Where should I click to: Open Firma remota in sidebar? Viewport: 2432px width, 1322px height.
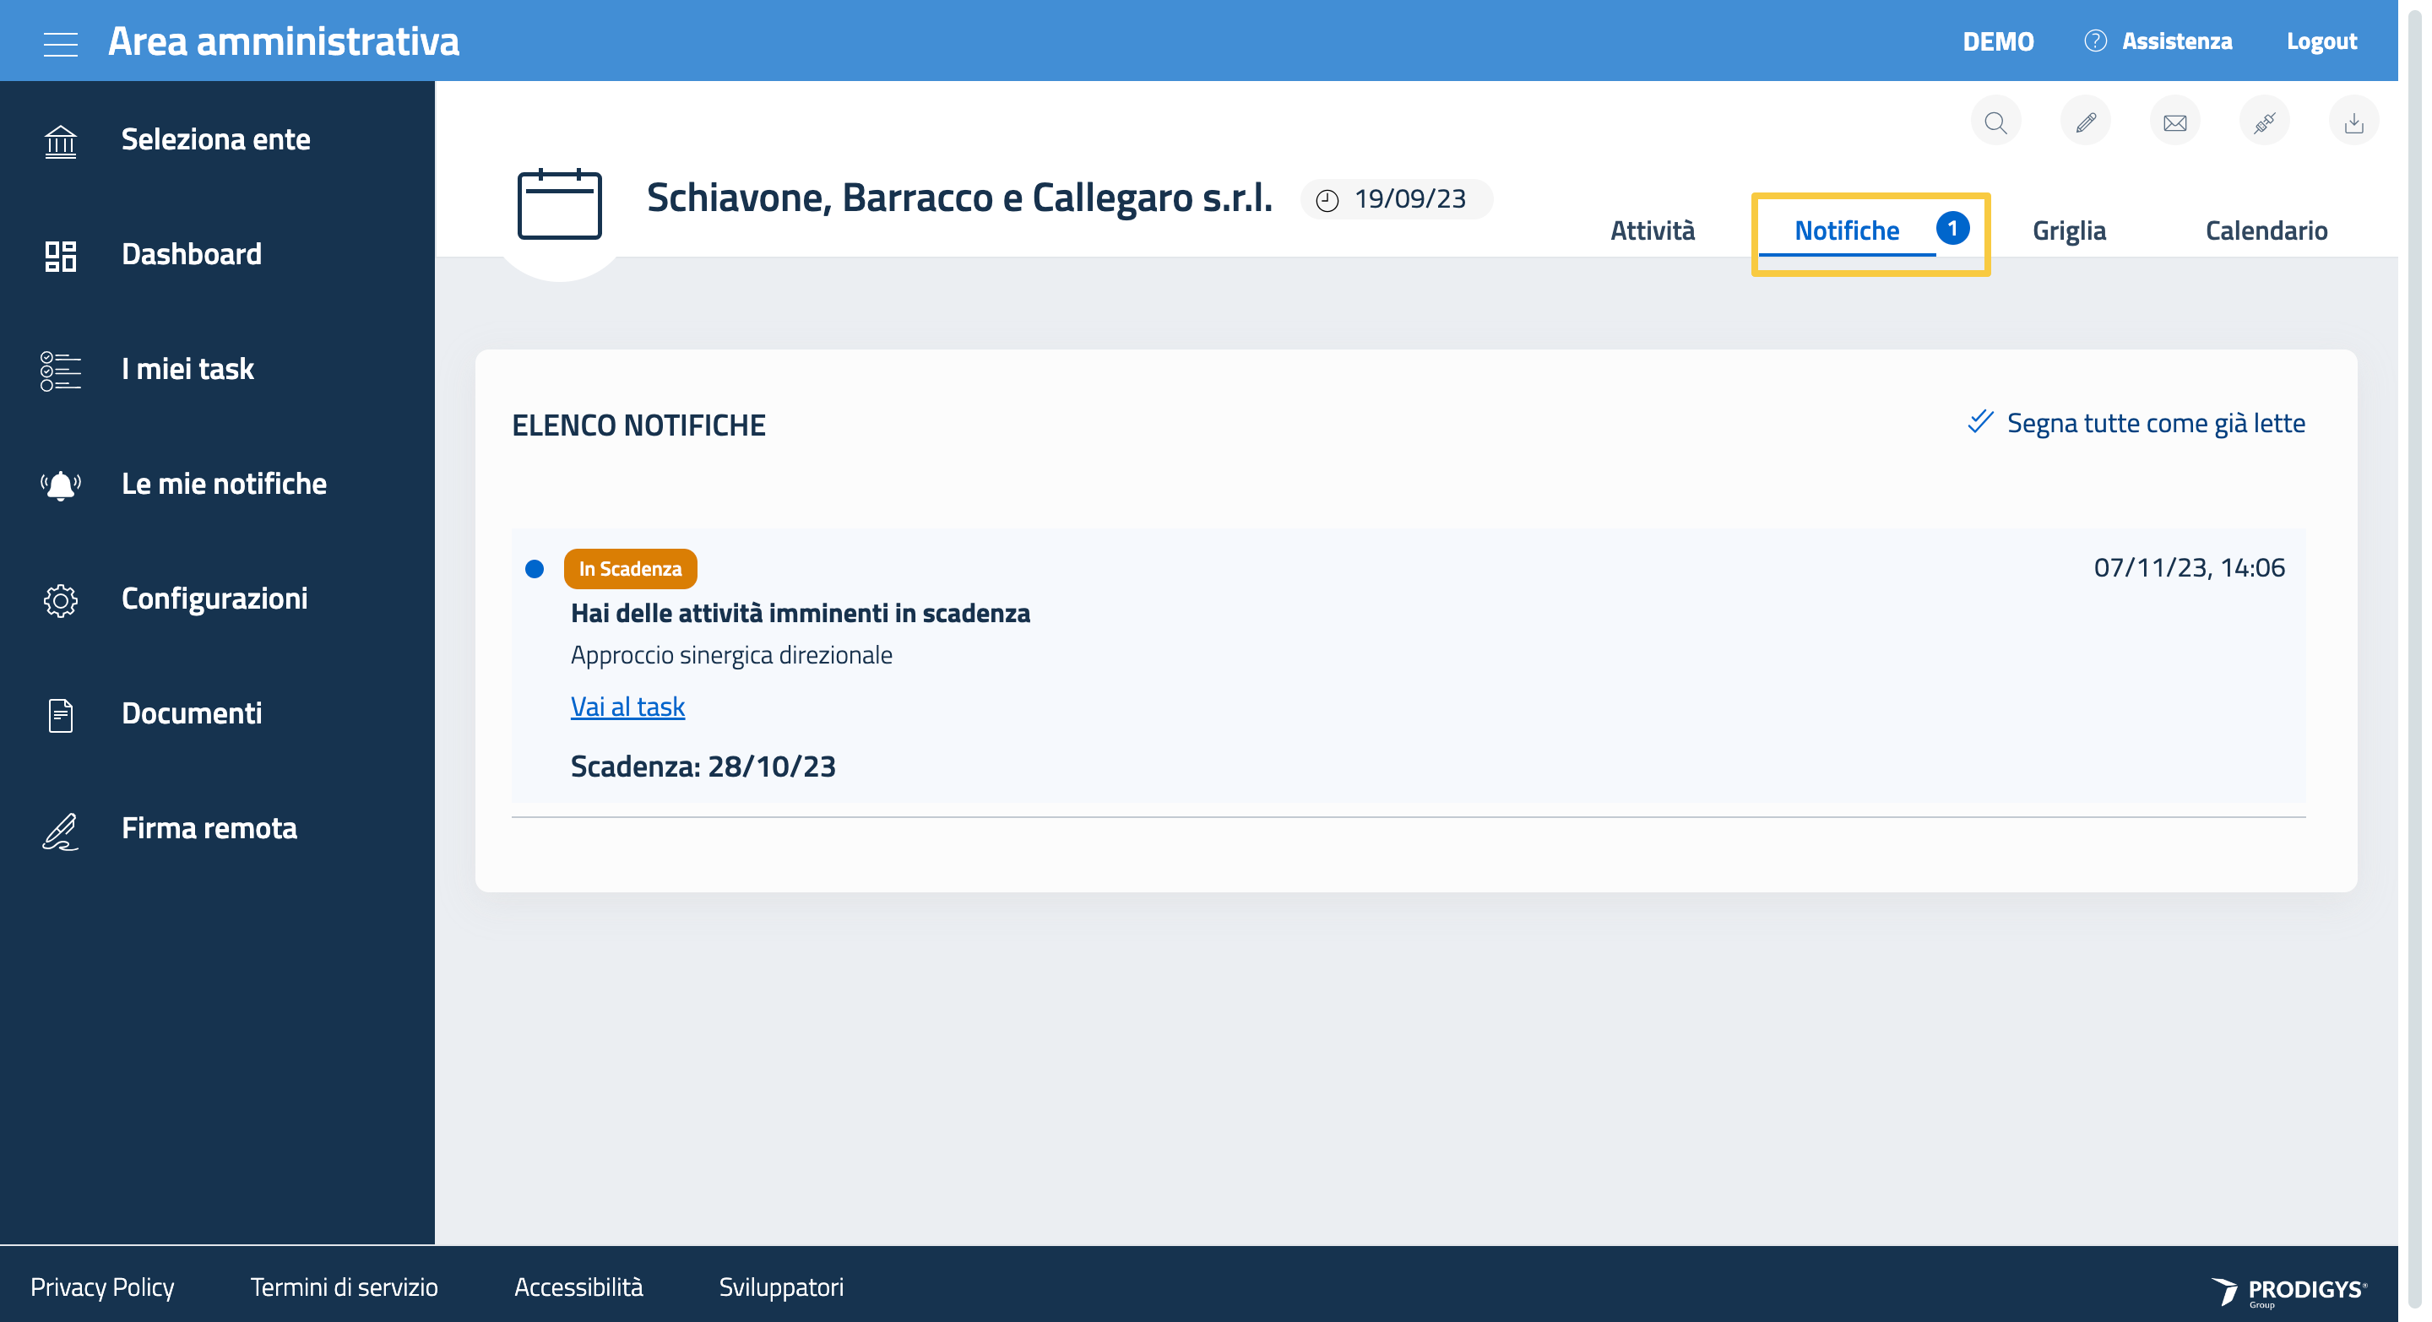click(x=209, y=828)
